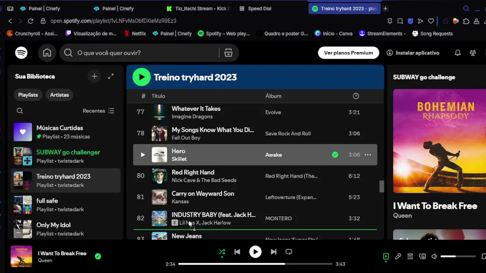Click the Bohemian Rhapsody cover in Now Playing
This screenshot has width=486, height=273.
(x=439, y=141)
